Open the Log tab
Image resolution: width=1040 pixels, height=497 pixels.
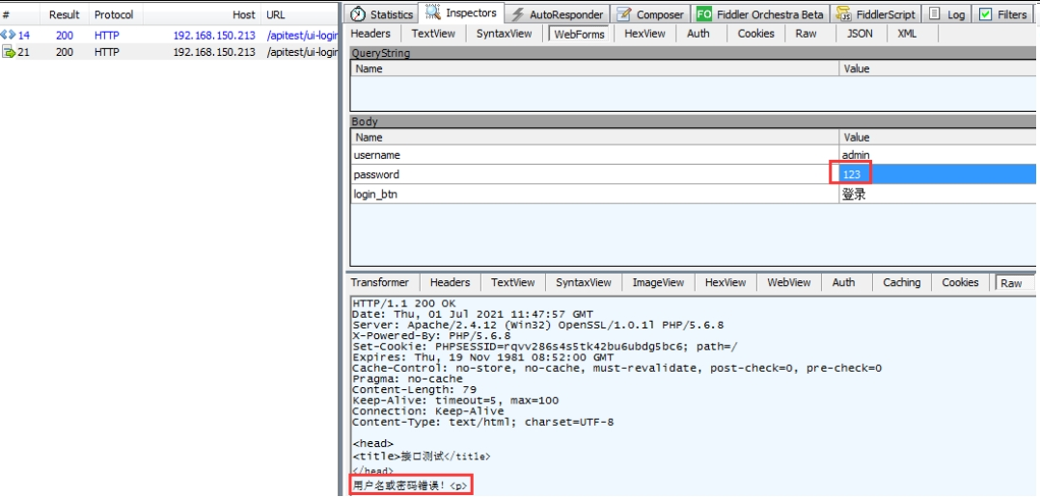[x=947, y=14]
